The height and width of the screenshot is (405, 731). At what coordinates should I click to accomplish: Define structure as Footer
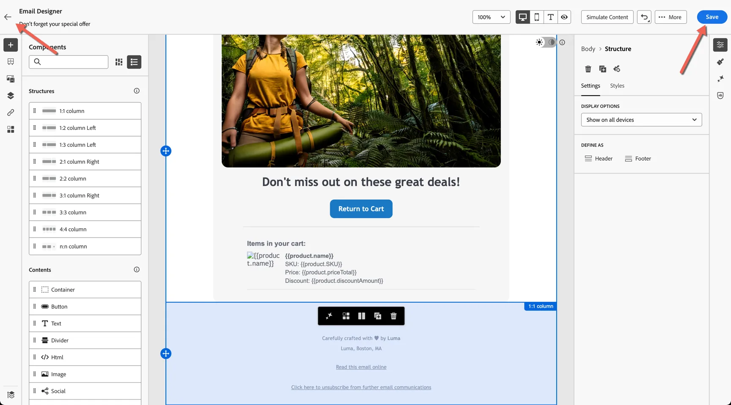click(x=638, y=159)
